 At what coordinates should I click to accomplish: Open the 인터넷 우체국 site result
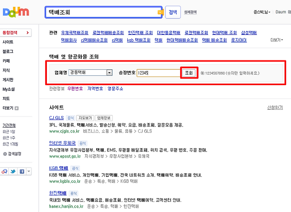[x=62, y=143]
